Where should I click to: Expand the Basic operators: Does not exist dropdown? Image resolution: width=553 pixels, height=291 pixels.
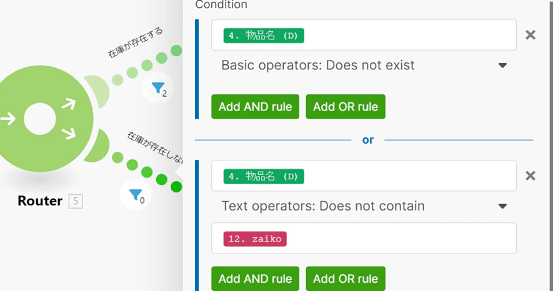tap(364, 65)
